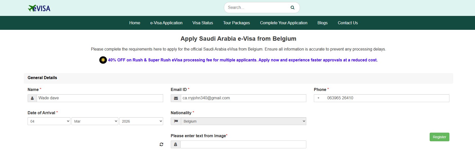Open the e-Visa Application menu item
Image resolution: width=475 pixels, height=164 pixels.
166,23
